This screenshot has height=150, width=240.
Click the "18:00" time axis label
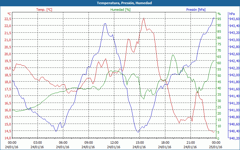165,143
